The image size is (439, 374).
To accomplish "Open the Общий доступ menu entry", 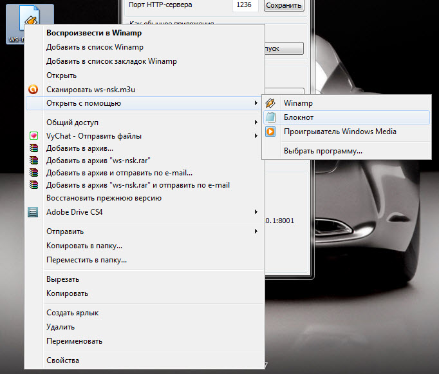I will coord(145,123).
